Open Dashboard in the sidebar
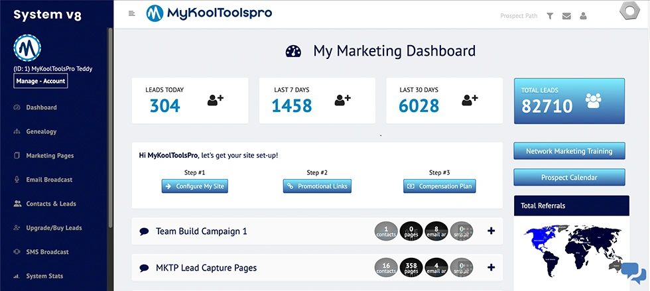The height and width of the screenshot is (291, 650). click(41, 107)
